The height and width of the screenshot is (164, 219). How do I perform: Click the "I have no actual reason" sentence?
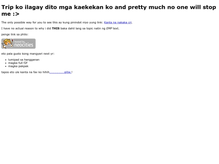click(60, 28)
